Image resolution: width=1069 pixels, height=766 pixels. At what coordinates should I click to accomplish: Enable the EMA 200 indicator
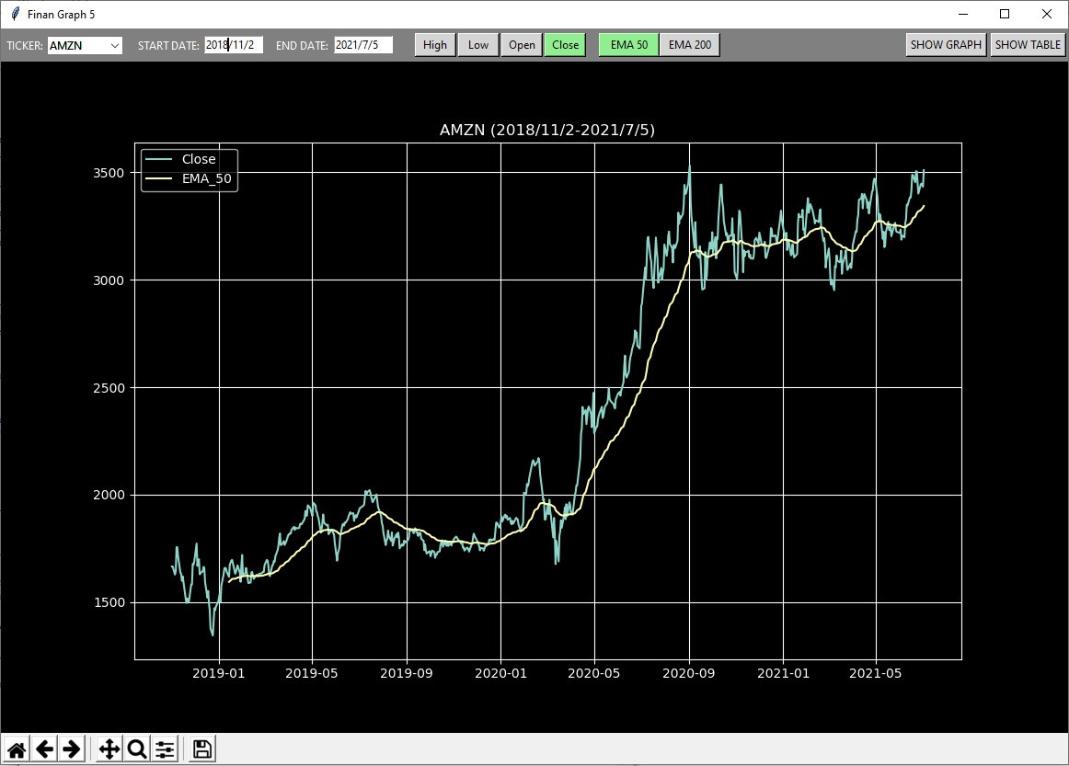point(689,45)
